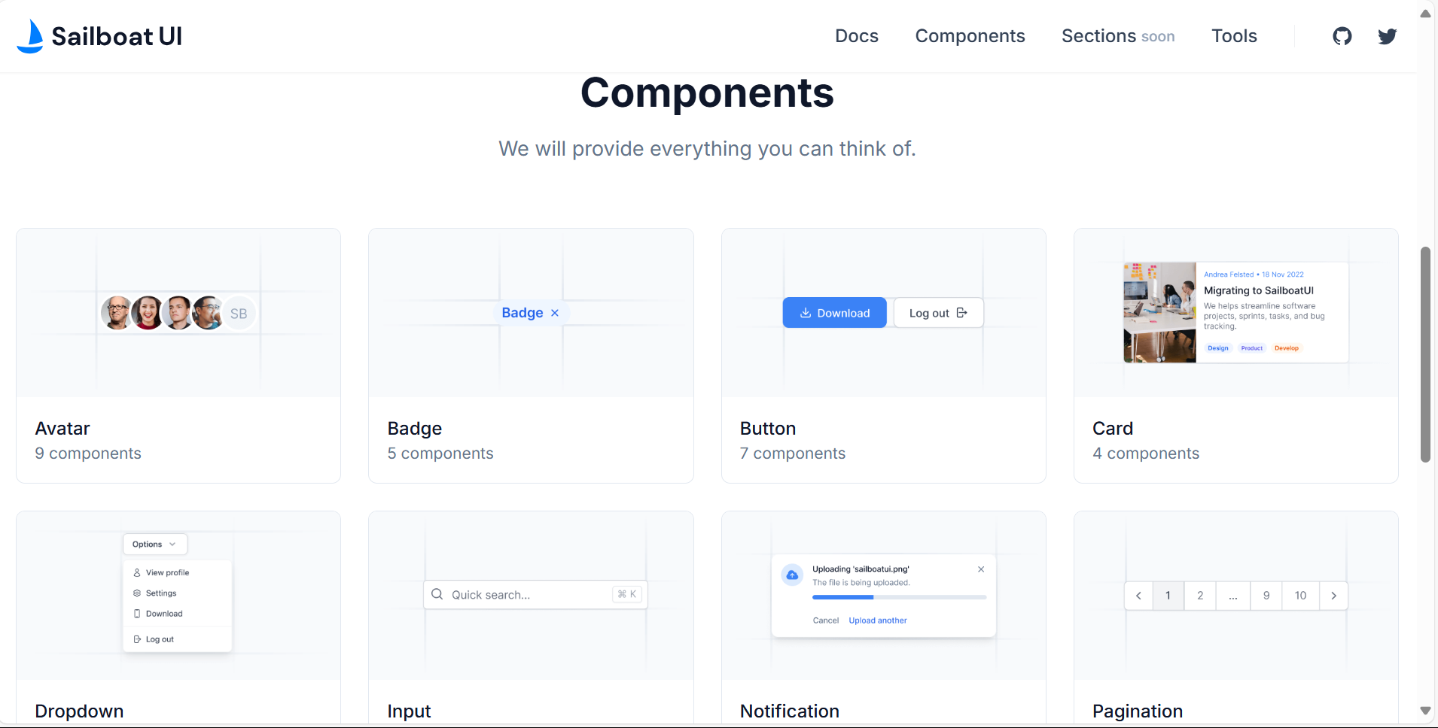Image resolution: width=1438 pixels, height=728 pixels.
Task: Click the Download file icon in dropdown
Action: 137,614
